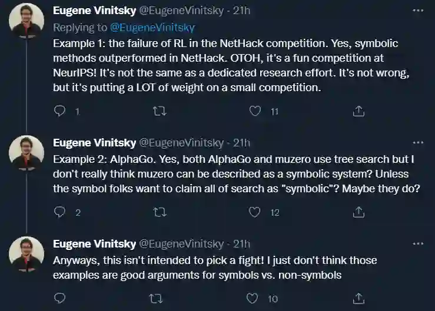Open the 21h timestamp of the last tweet

click(241, 243)
